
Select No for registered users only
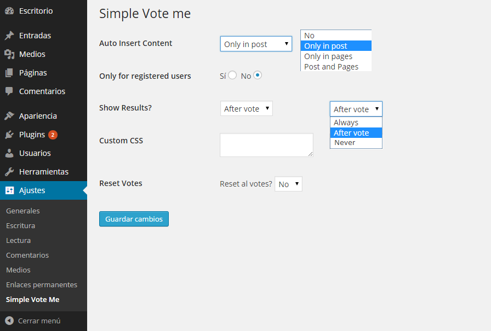pyautogui.click(x=258, y=76)
